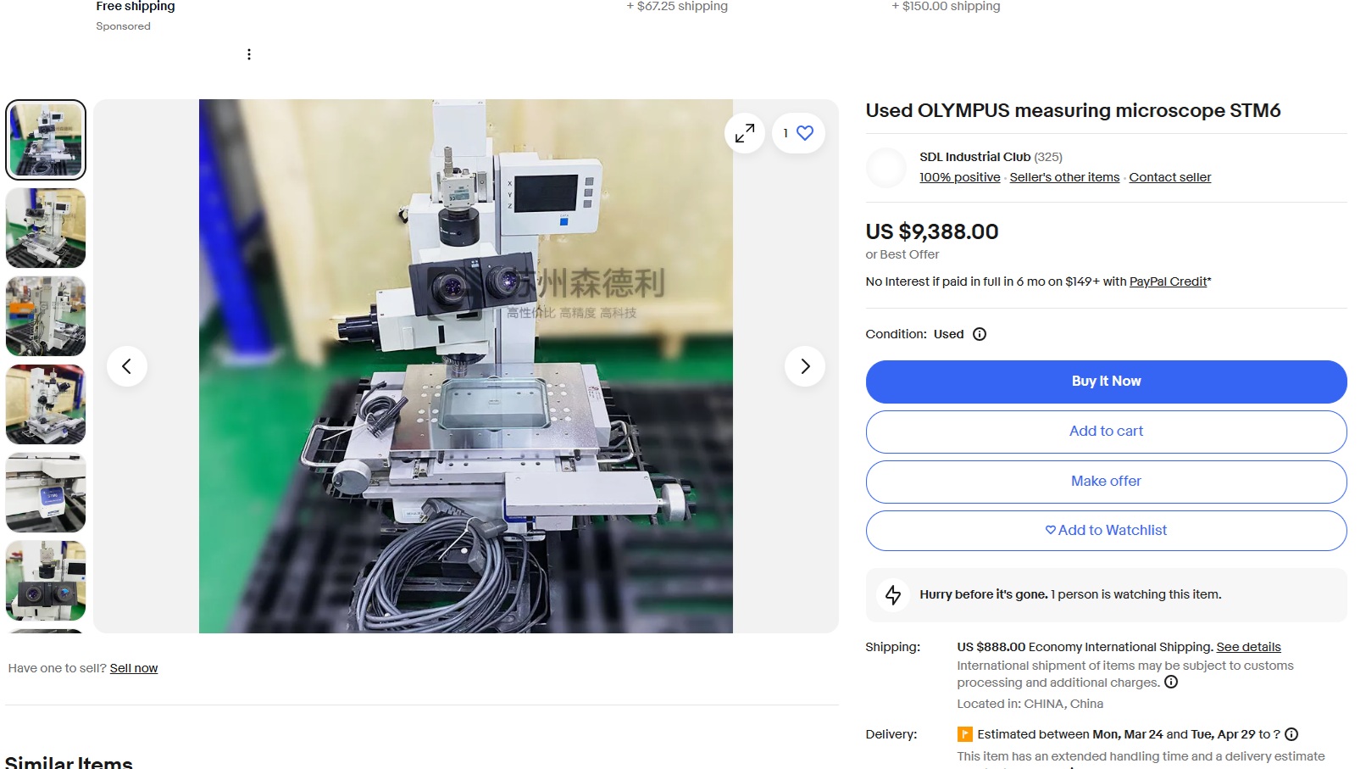The height and width of the screenshot is (769, 1360).
Task: Click the 'Located in: CHINA, China' text
Action: pyautogui.click(x=1030, y=704)
